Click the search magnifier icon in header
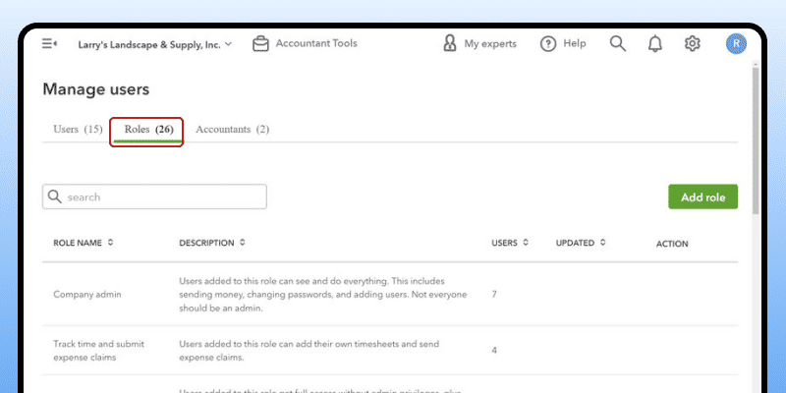 (x=618, y=43)
